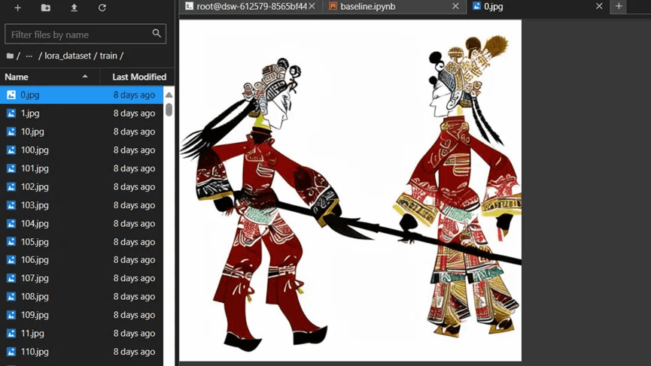
Task: Click the file list scroll-up arrow
Action: 169,95
